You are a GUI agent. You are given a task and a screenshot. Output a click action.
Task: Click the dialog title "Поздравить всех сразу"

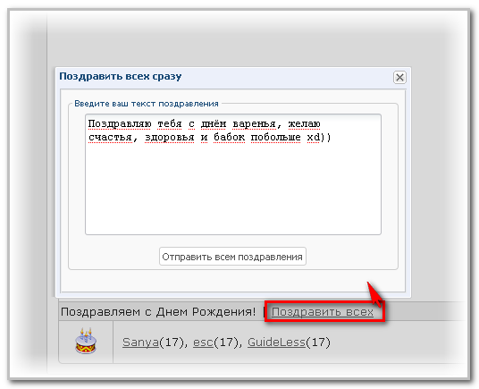121,76
